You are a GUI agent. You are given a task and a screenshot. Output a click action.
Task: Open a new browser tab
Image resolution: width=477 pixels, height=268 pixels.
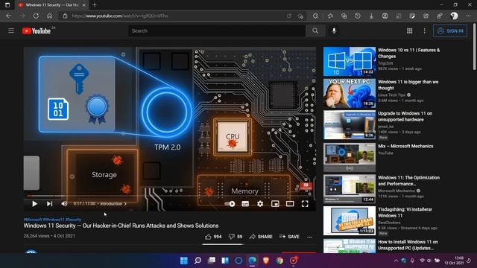(x=95, y=5)
